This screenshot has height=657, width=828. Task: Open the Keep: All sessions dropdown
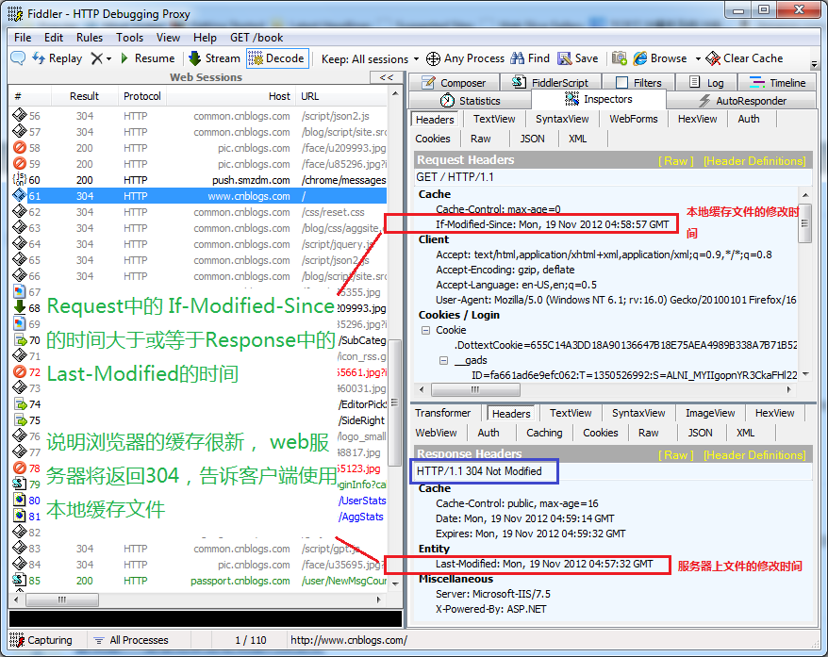click(x=365, y=58)
